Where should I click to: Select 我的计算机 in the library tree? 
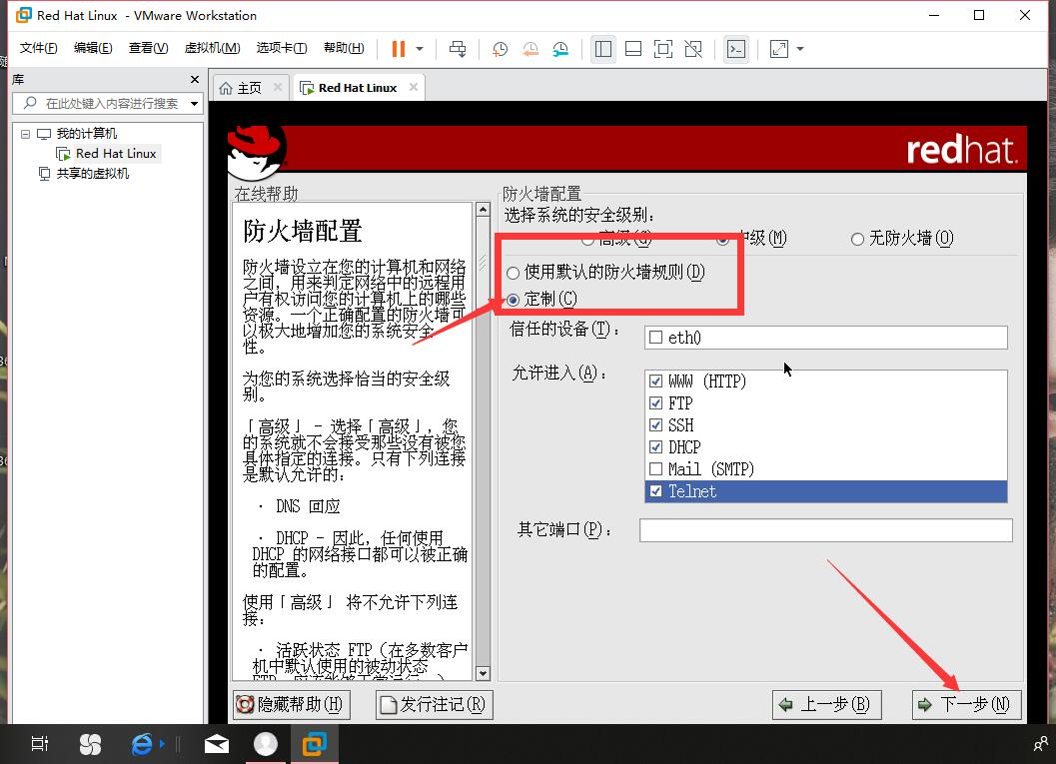point(86,133)
